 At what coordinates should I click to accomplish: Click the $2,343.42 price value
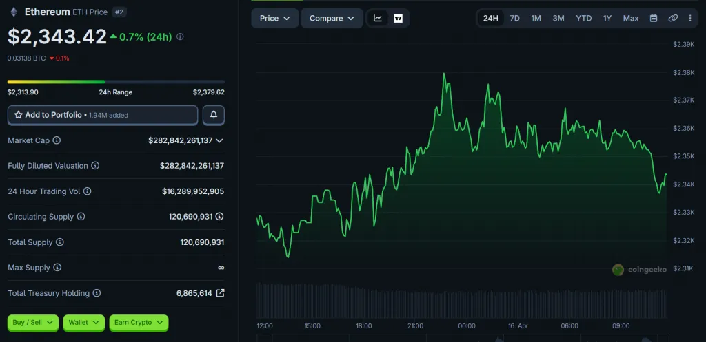(x=57, y=37)
